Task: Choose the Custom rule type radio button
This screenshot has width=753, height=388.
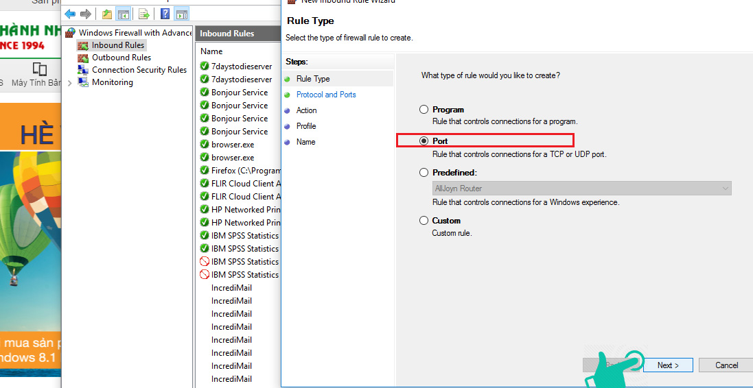Action: click(424, 221)
